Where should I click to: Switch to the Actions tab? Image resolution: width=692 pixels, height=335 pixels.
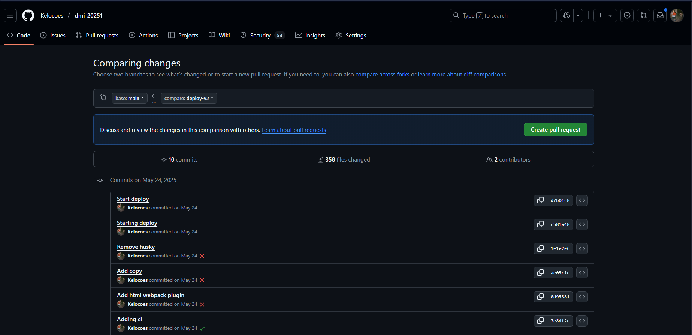click(143, 36)
